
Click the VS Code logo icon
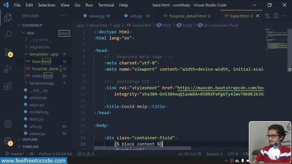click(x=6, y=5)
